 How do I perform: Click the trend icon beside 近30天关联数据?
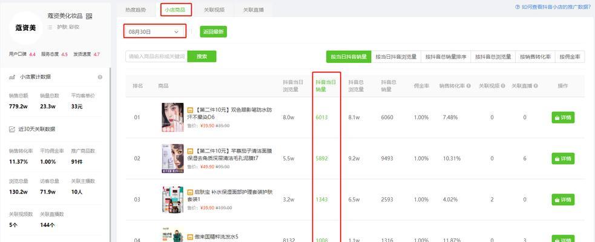12,129
